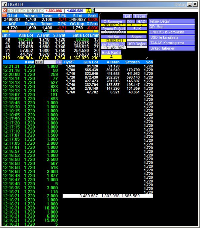The image size is (200, 228).
Task: Toggle the FK button in trades header
Action: click(59, 62)
